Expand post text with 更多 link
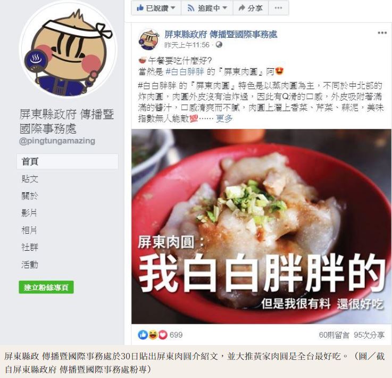The height and width of the screenshot is (378, 392). click(x=224, y=118)
